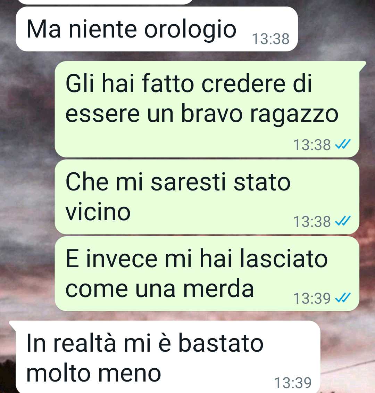The width and height of the screenshot is (375, 393).
Task: Click the text 'molto meno' in bottom bubble
Action: click(94, 373)
